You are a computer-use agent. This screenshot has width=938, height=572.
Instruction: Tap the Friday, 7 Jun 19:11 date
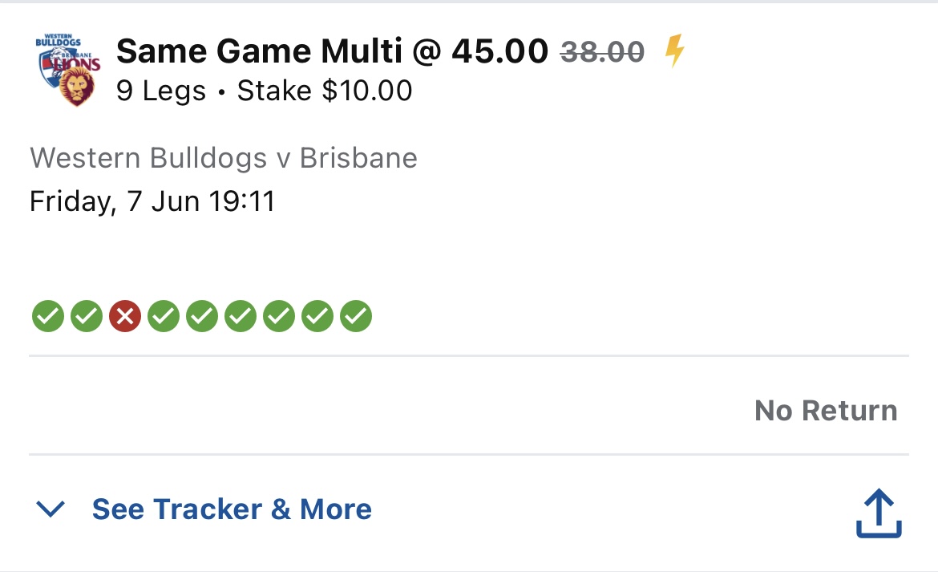click(152, 201)
